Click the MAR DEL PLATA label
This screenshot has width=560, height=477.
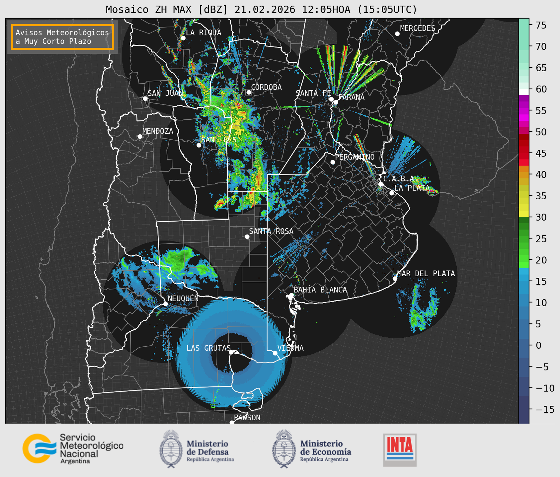pos(426,274)
